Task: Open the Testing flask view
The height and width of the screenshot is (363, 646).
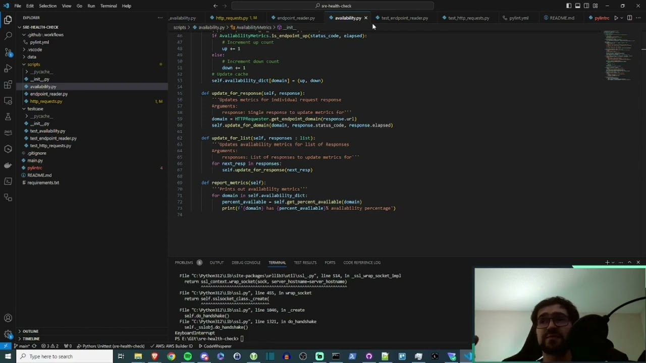Action: pos(8,116)
